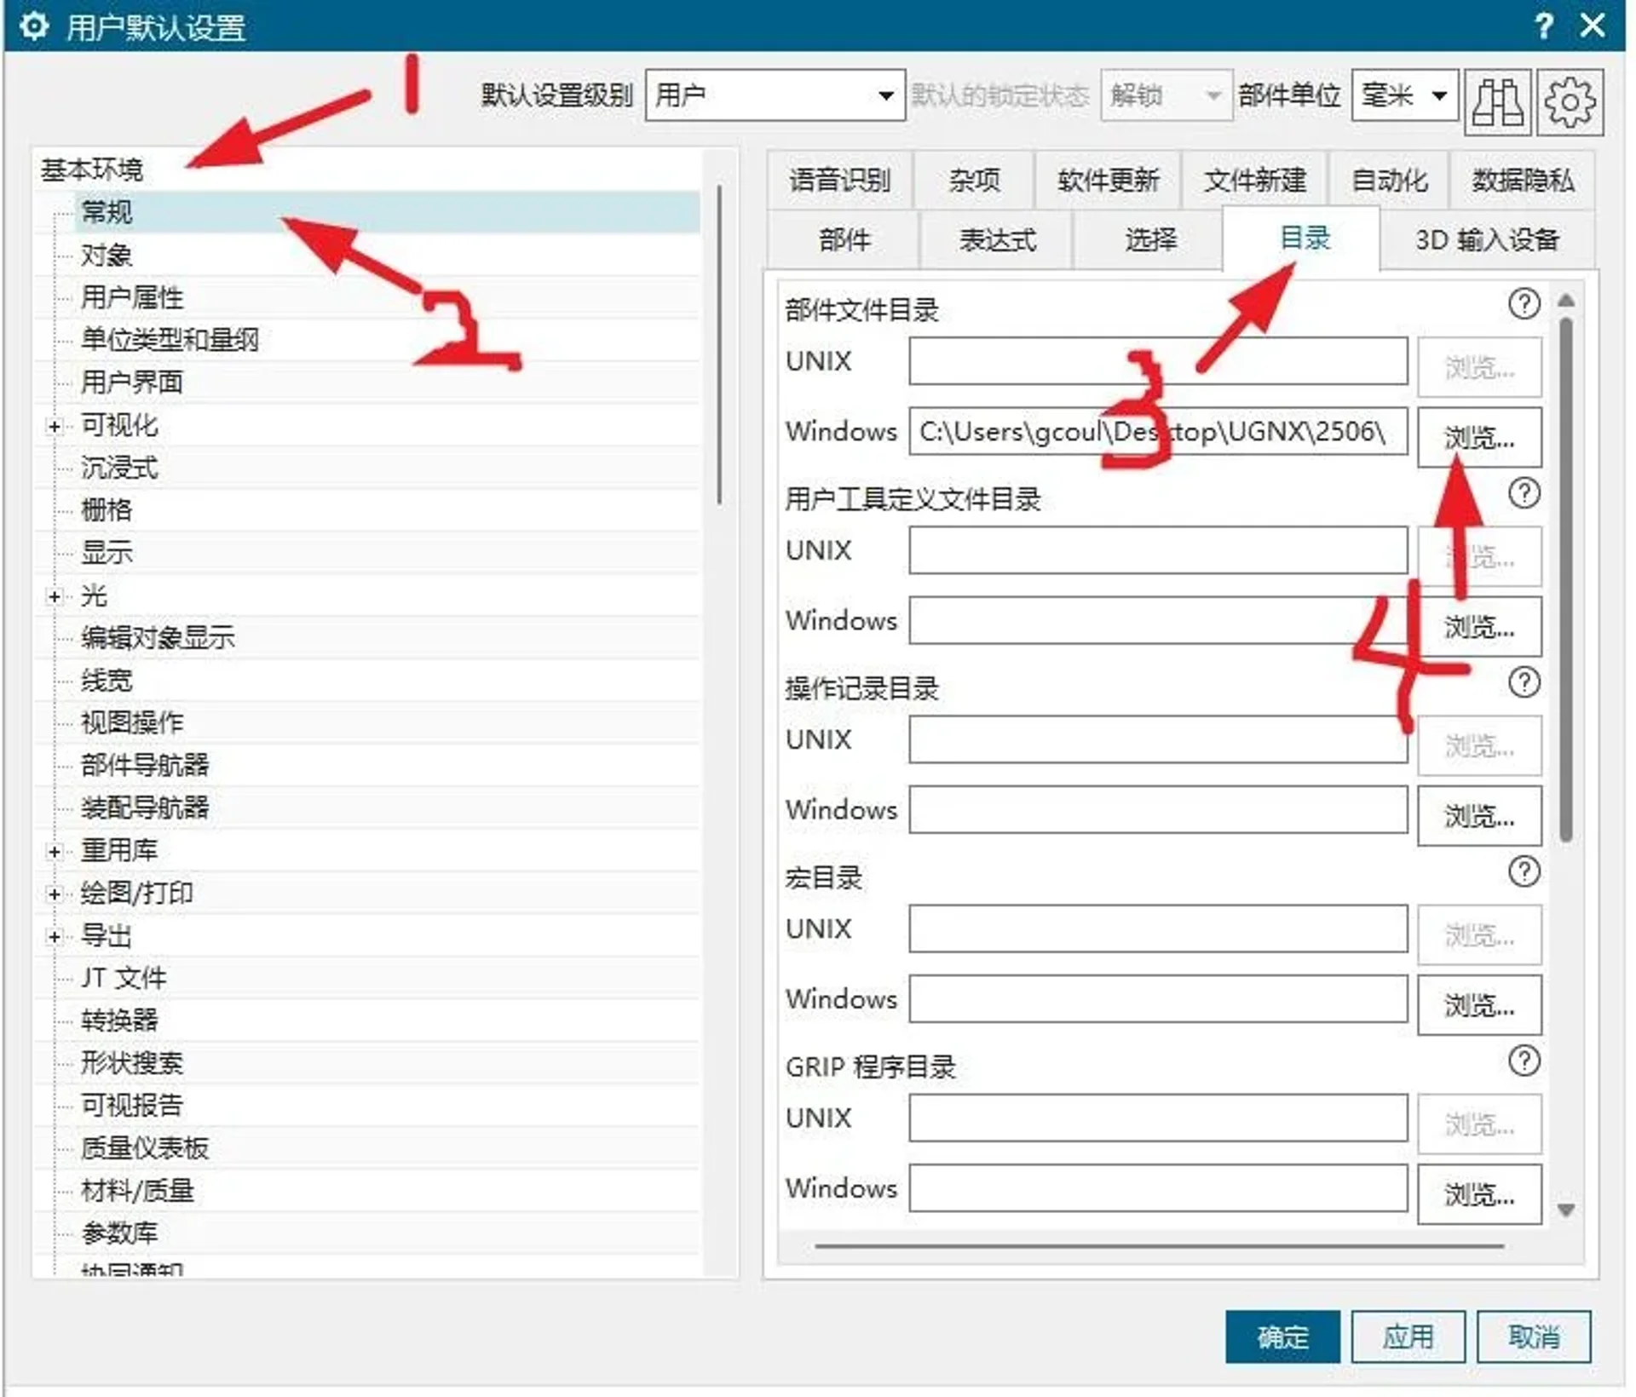1636x1397 pixels.
Task: Click the manage defaults gear icon
Action: 1570,102
